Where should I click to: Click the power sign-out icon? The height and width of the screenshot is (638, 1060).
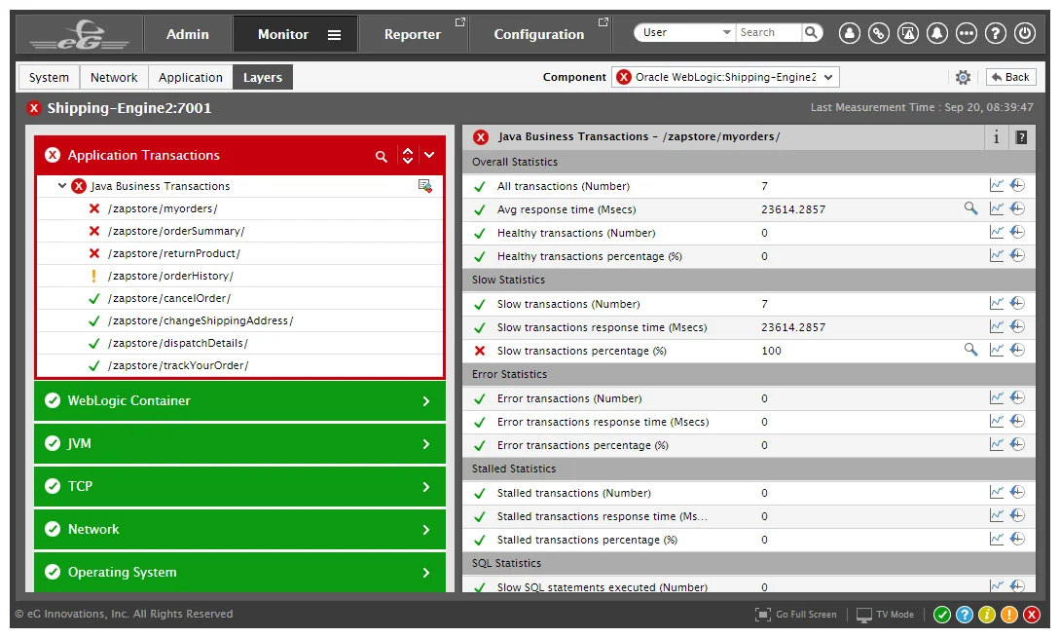point(1025,33)
